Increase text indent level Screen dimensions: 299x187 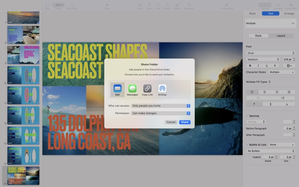(283, 98)
